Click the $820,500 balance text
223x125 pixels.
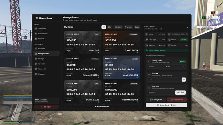111,40
